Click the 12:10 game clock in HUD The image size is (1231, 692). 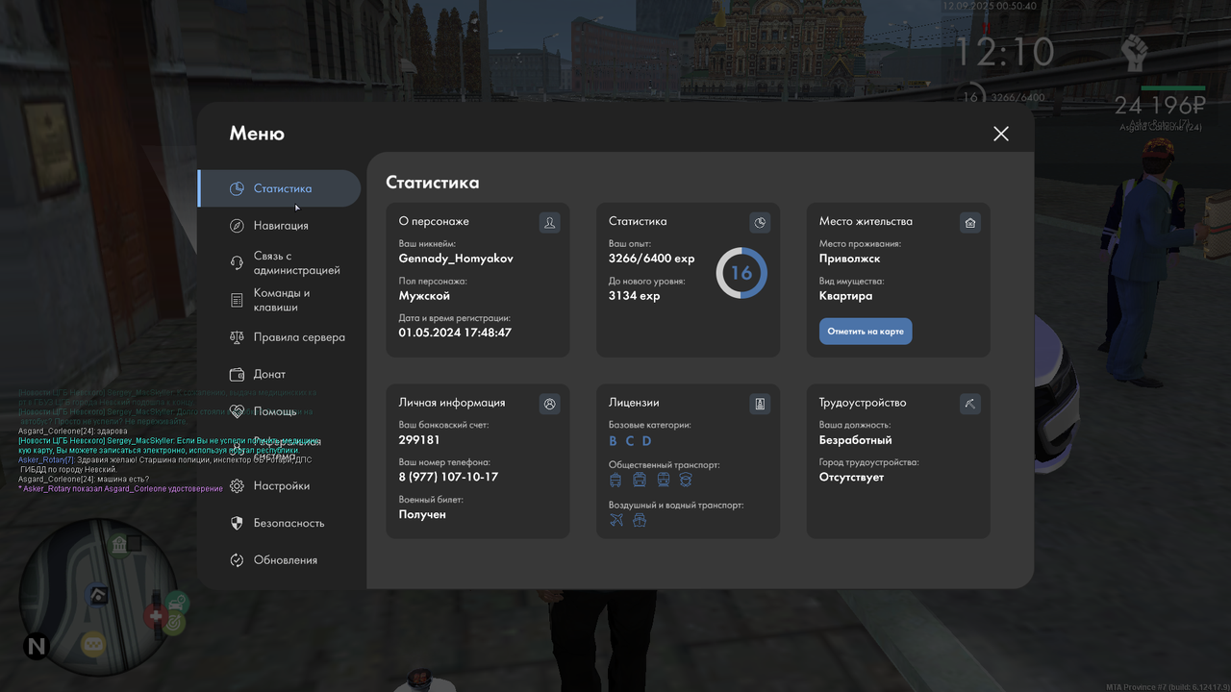[1005, 51]
